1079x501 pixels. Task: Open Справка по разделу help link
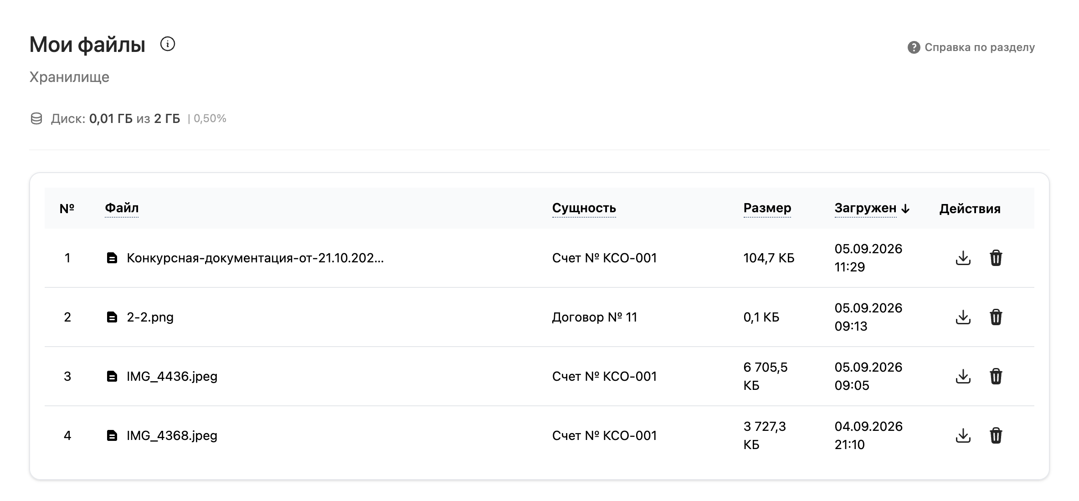pos(971,47)
